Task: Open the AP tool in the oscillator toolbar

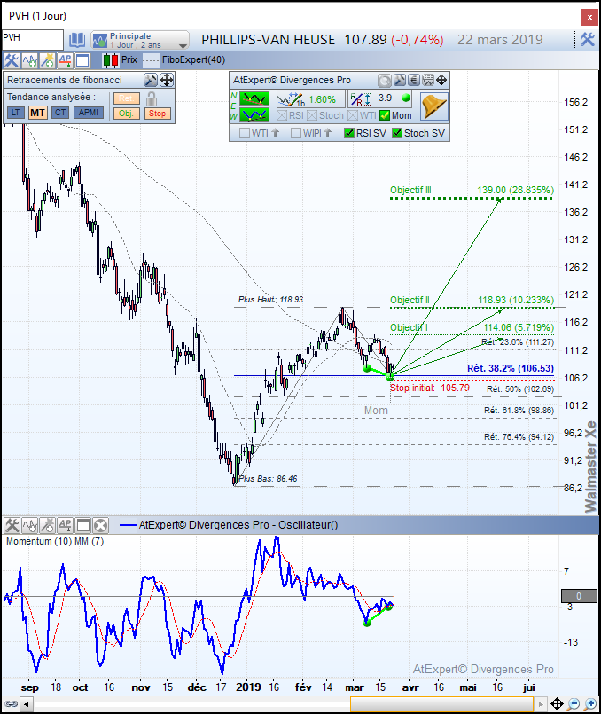Action: (65, 525)
